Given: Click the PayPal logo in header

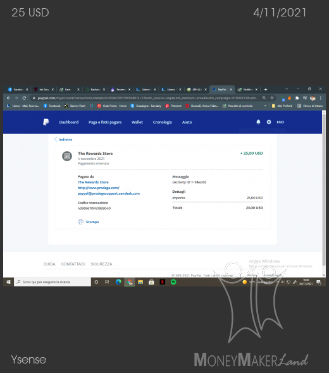Looking at the screenshot, I should click(46, 122).
